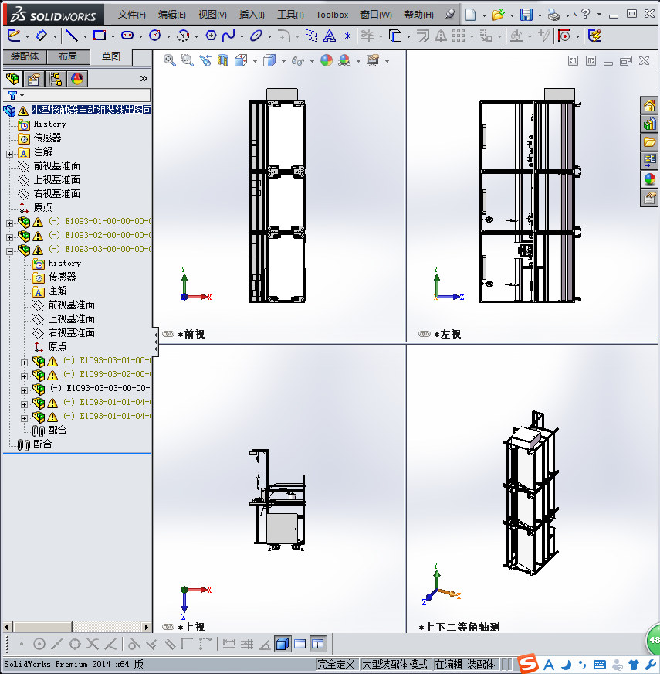Open the 视图(V) menu

pos(212,15)
